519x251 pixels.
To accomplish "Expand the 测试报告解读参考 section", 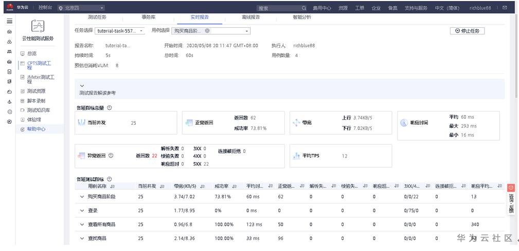I will 82,86.
